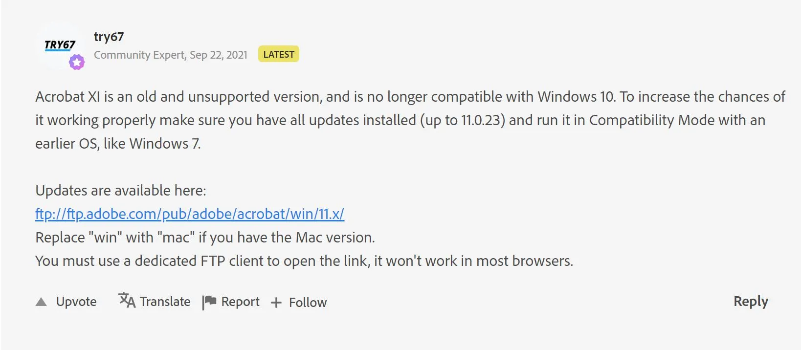Viewport: 801px width, 350px height.
Task: Report this comment
Action: (x=231, y=301)
